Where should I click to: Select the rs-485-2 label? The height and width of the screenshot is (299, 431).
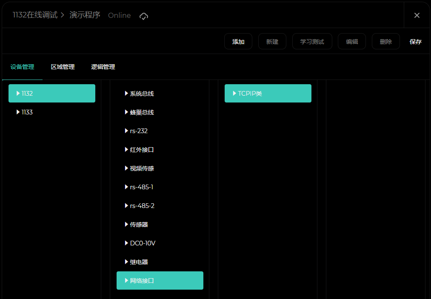(x=142, y=206)
